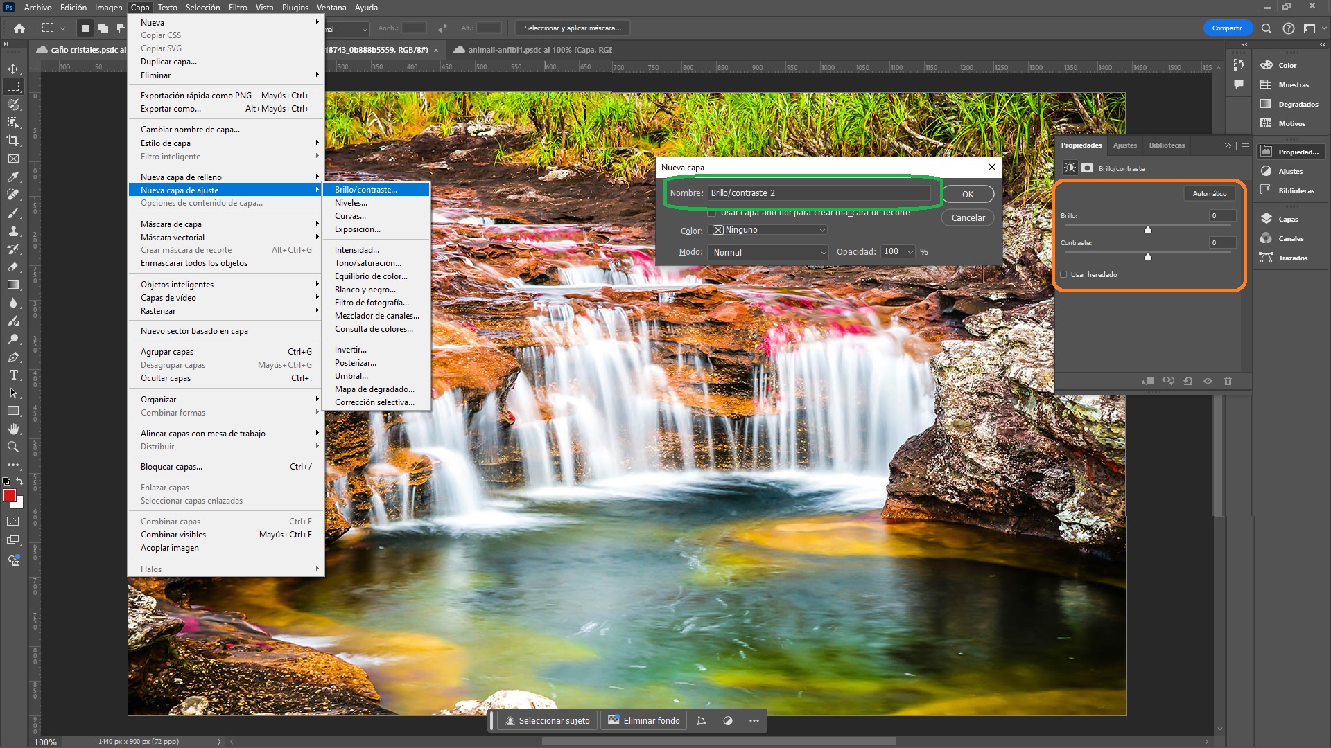Click the layer name input field
The image size is (1331, 748).
click(x=821, y=193)
